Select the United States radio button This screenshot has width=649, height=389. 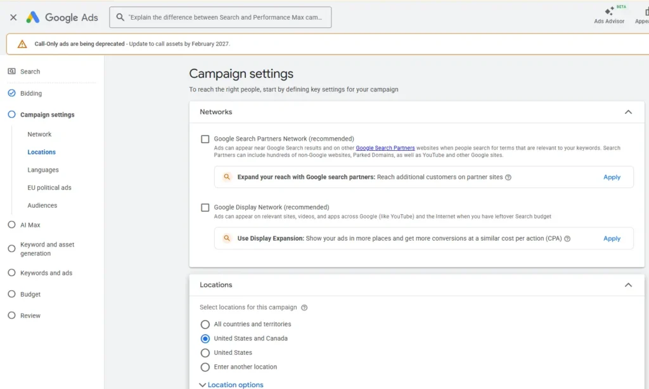point(205,353)
